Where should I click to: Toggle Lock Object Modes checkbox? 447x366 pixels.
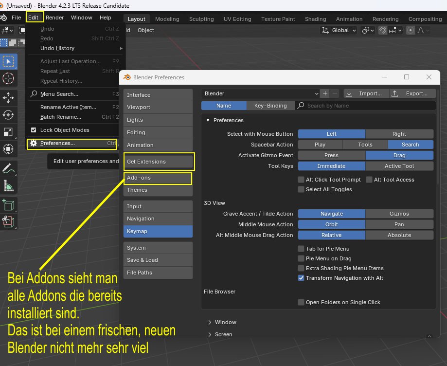[34, 130]
